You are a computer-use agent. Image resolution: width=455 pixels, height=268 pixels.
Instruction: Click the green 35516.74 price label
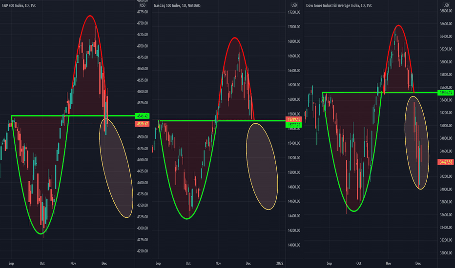point(446,93)
